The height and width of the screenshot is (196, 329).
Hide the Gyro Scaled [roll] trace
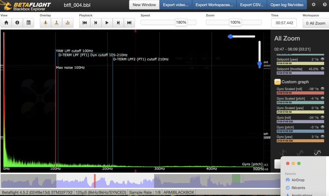[322, 89]
